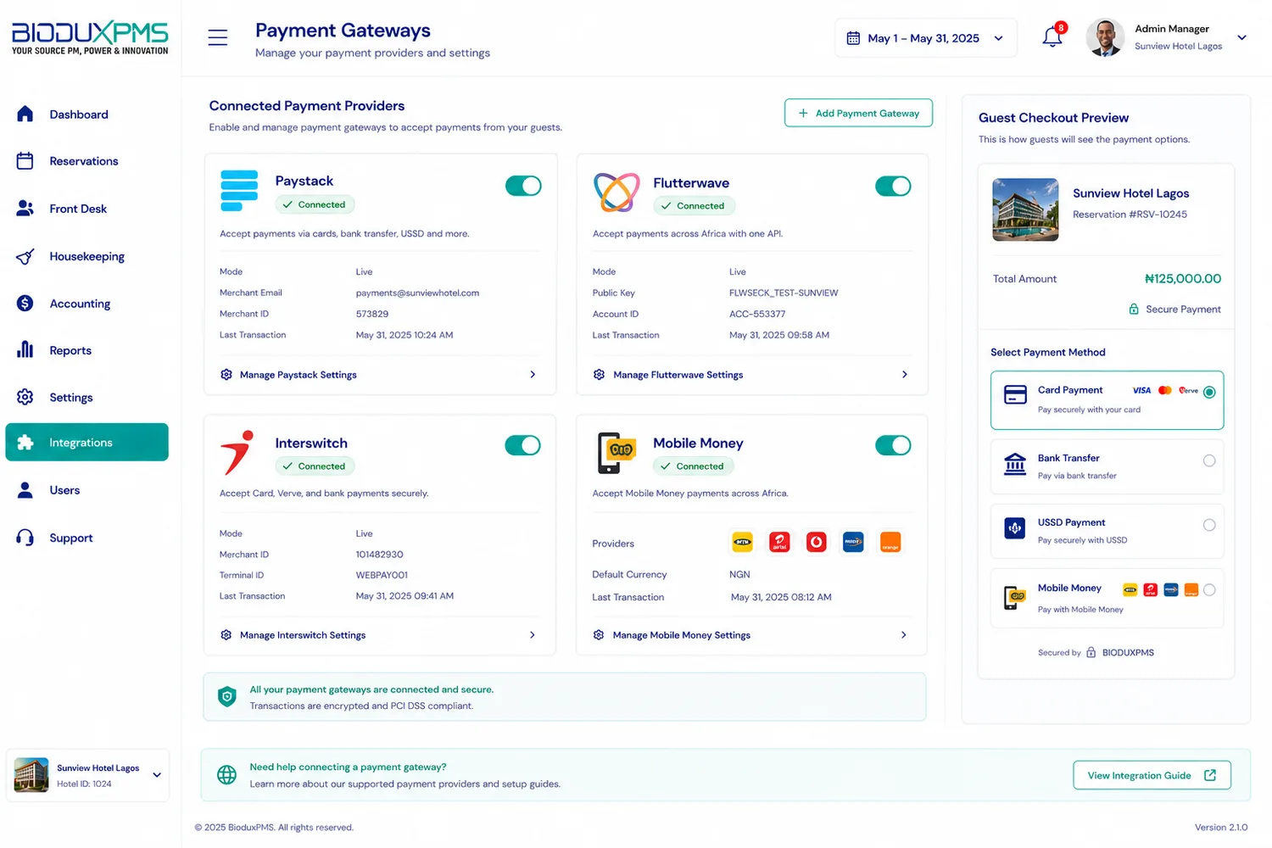Open Reports in sidebar
1272x848 pixels.
coord(86,350)
